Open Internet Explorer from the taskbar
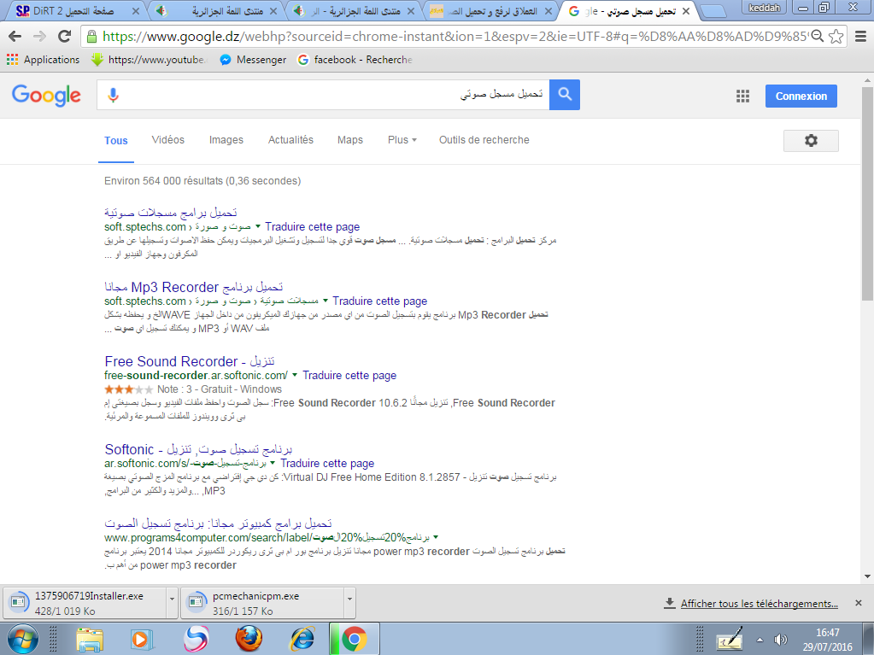 coord(302,638)
